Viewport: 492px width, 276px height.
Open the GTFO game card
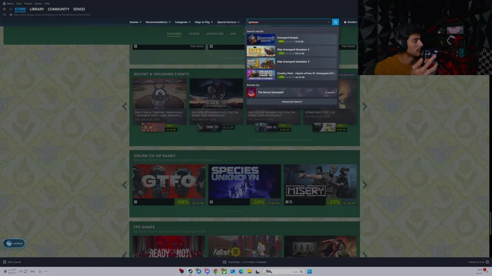[x=169, y=185]
